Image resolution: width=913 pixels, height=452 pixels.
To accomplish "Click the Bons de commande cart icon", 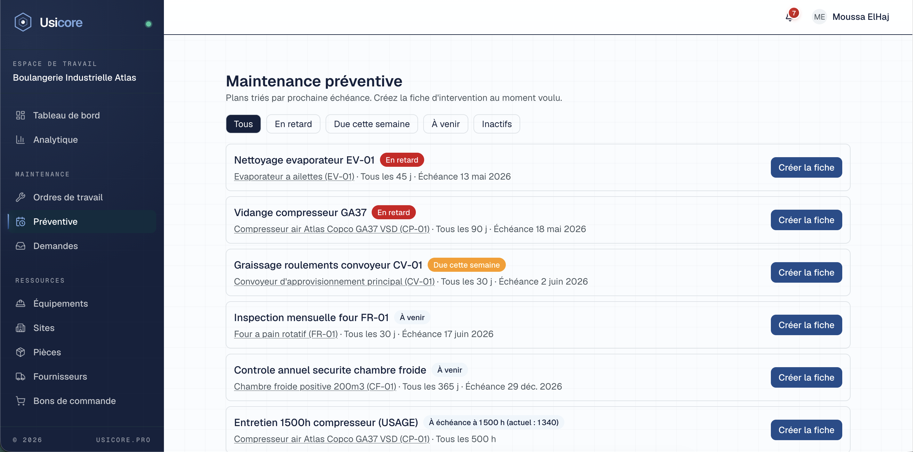I will (20, 401).
